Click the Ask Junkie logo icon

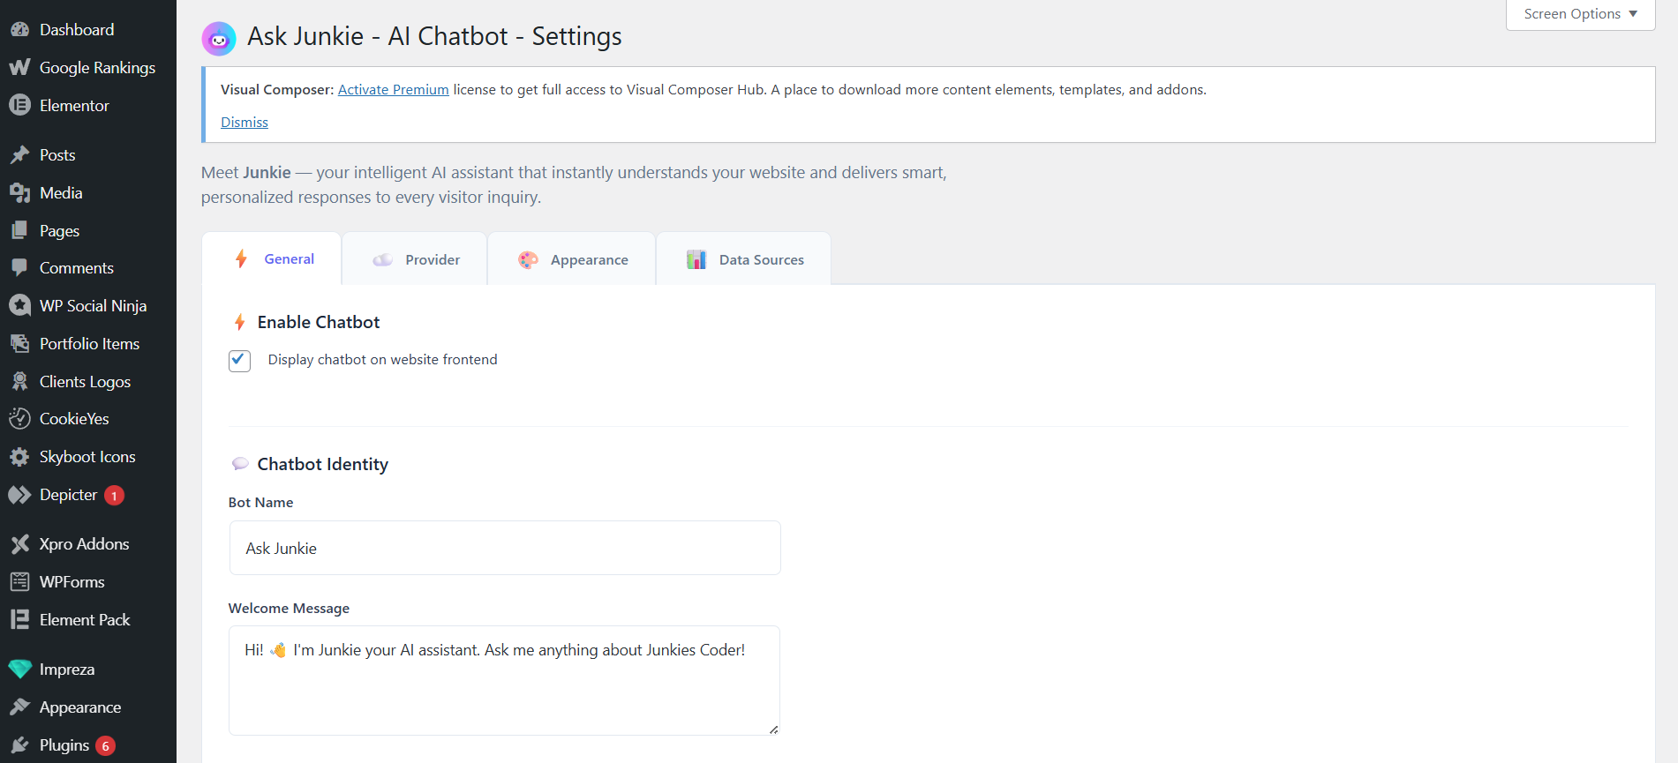tap(219, 39)
